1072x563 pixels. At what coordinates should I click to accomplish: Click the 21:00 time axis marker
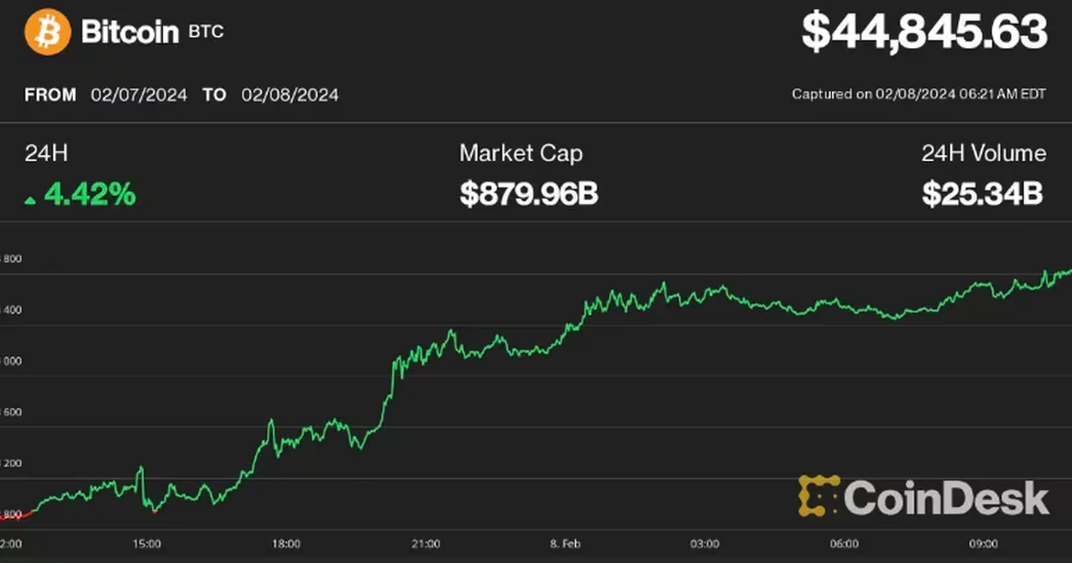click(425, 543)
